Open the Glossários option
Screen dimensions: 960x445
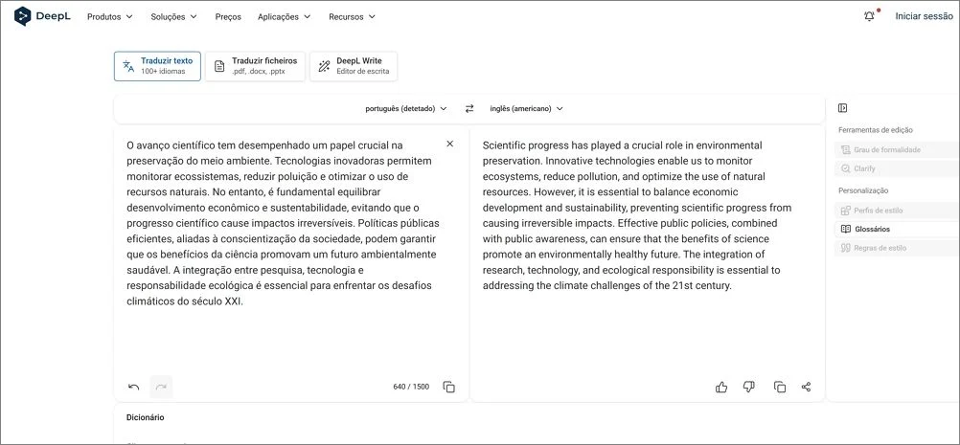pos(872,229)
